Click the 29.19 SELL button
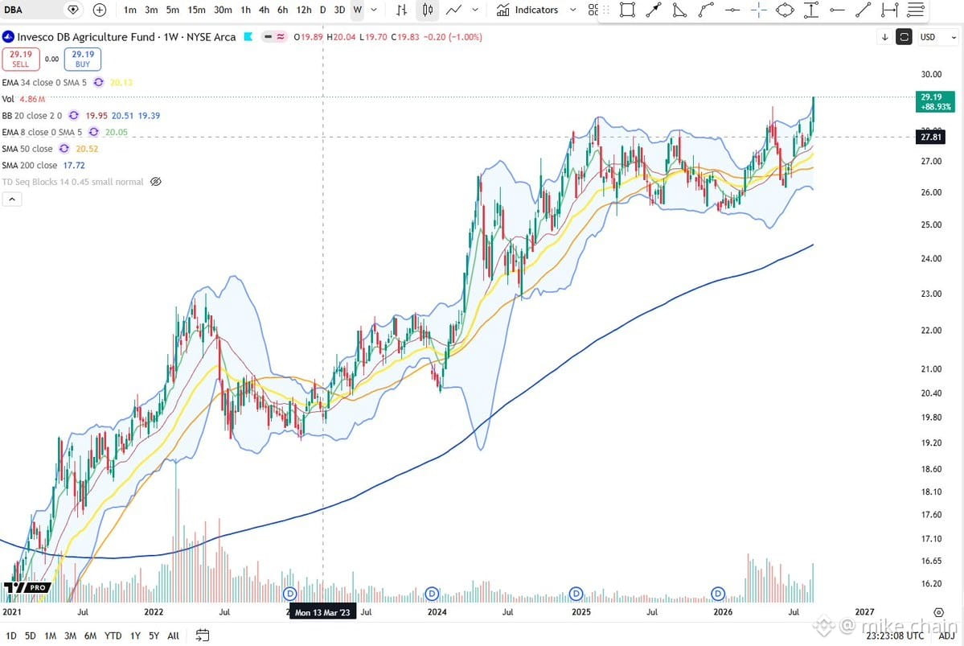The image size is (964, 646). click(x=21, y=59)
